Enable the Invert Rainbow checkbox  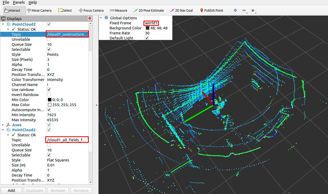click(49, 95)
